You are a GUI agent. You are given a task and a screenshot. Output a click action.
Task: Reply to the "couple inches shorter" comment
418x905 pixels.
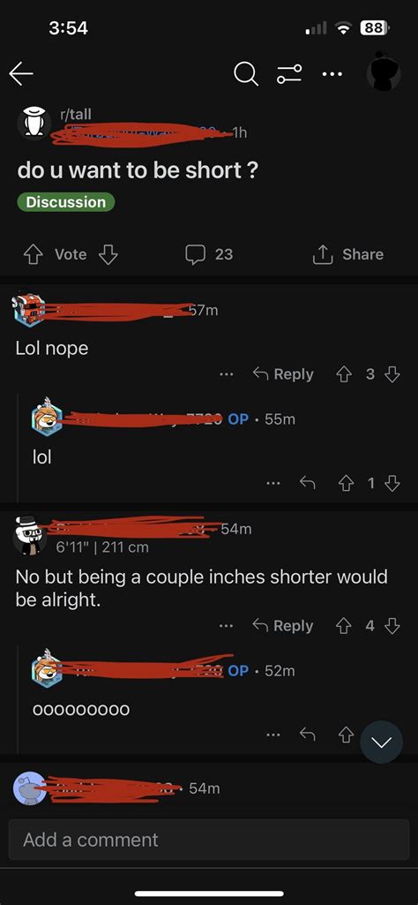coord(283,626)
